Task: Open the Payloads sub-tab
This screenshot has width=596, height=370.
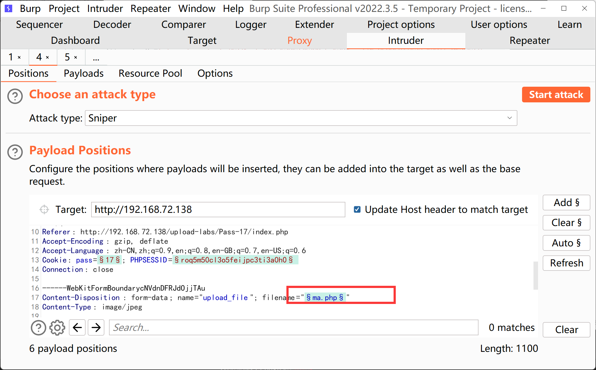Action: pos(84,73)
